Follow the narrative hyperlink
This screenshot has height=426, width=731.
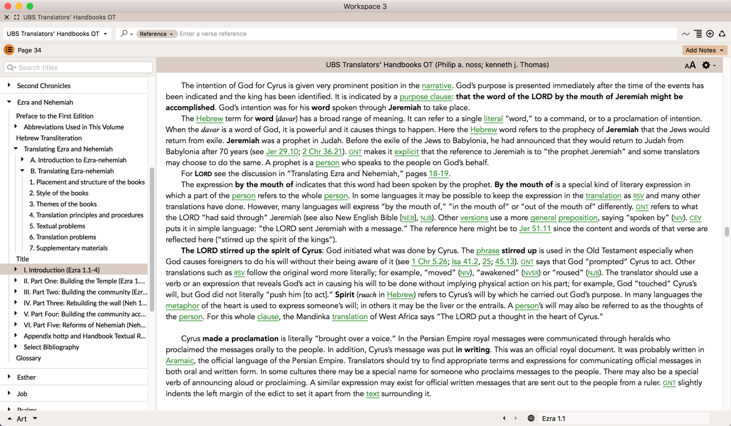tap(437, 86)
